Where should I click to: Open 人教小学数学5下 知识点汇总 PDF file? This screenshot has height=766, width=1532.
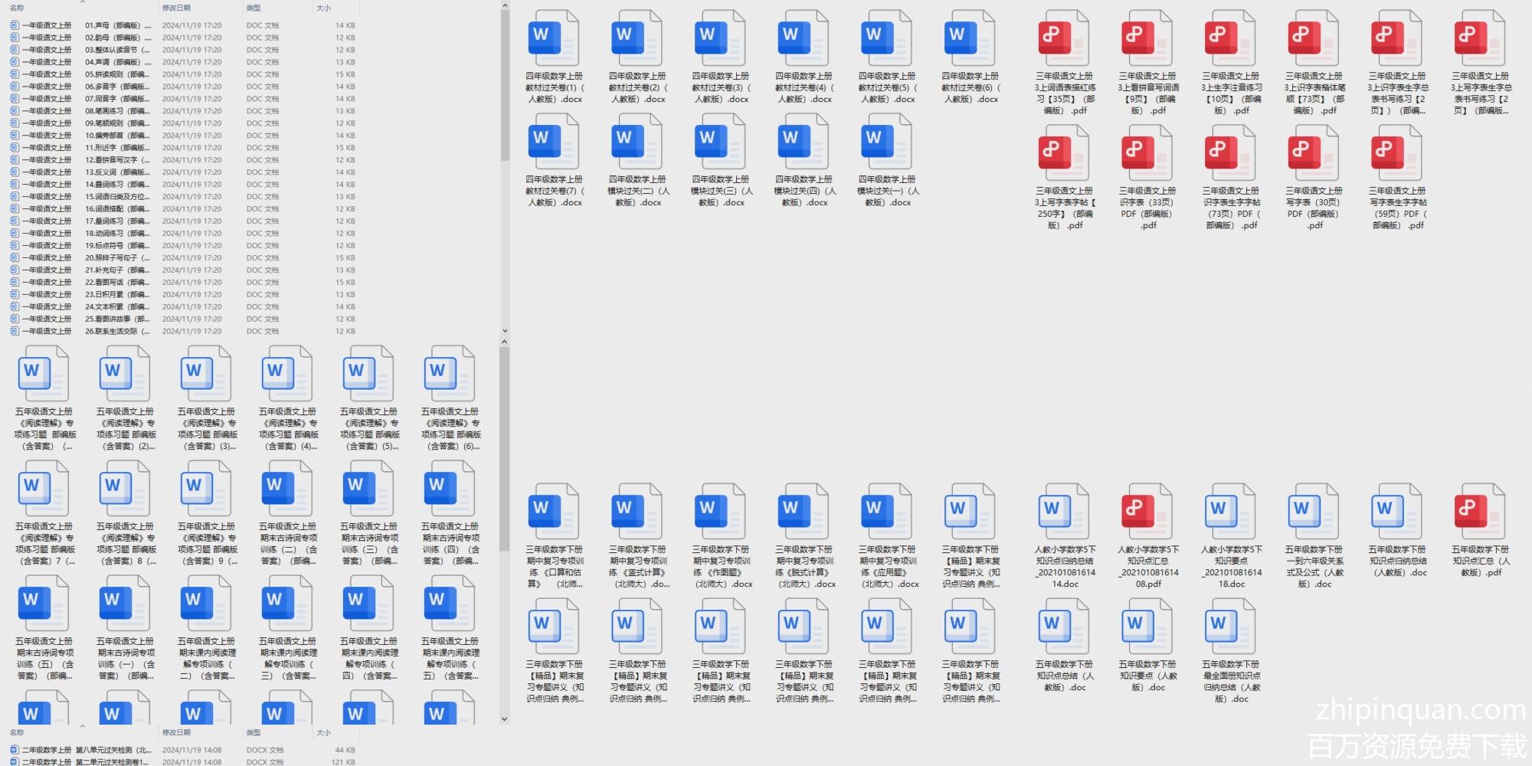click(x=1147, y=512)
